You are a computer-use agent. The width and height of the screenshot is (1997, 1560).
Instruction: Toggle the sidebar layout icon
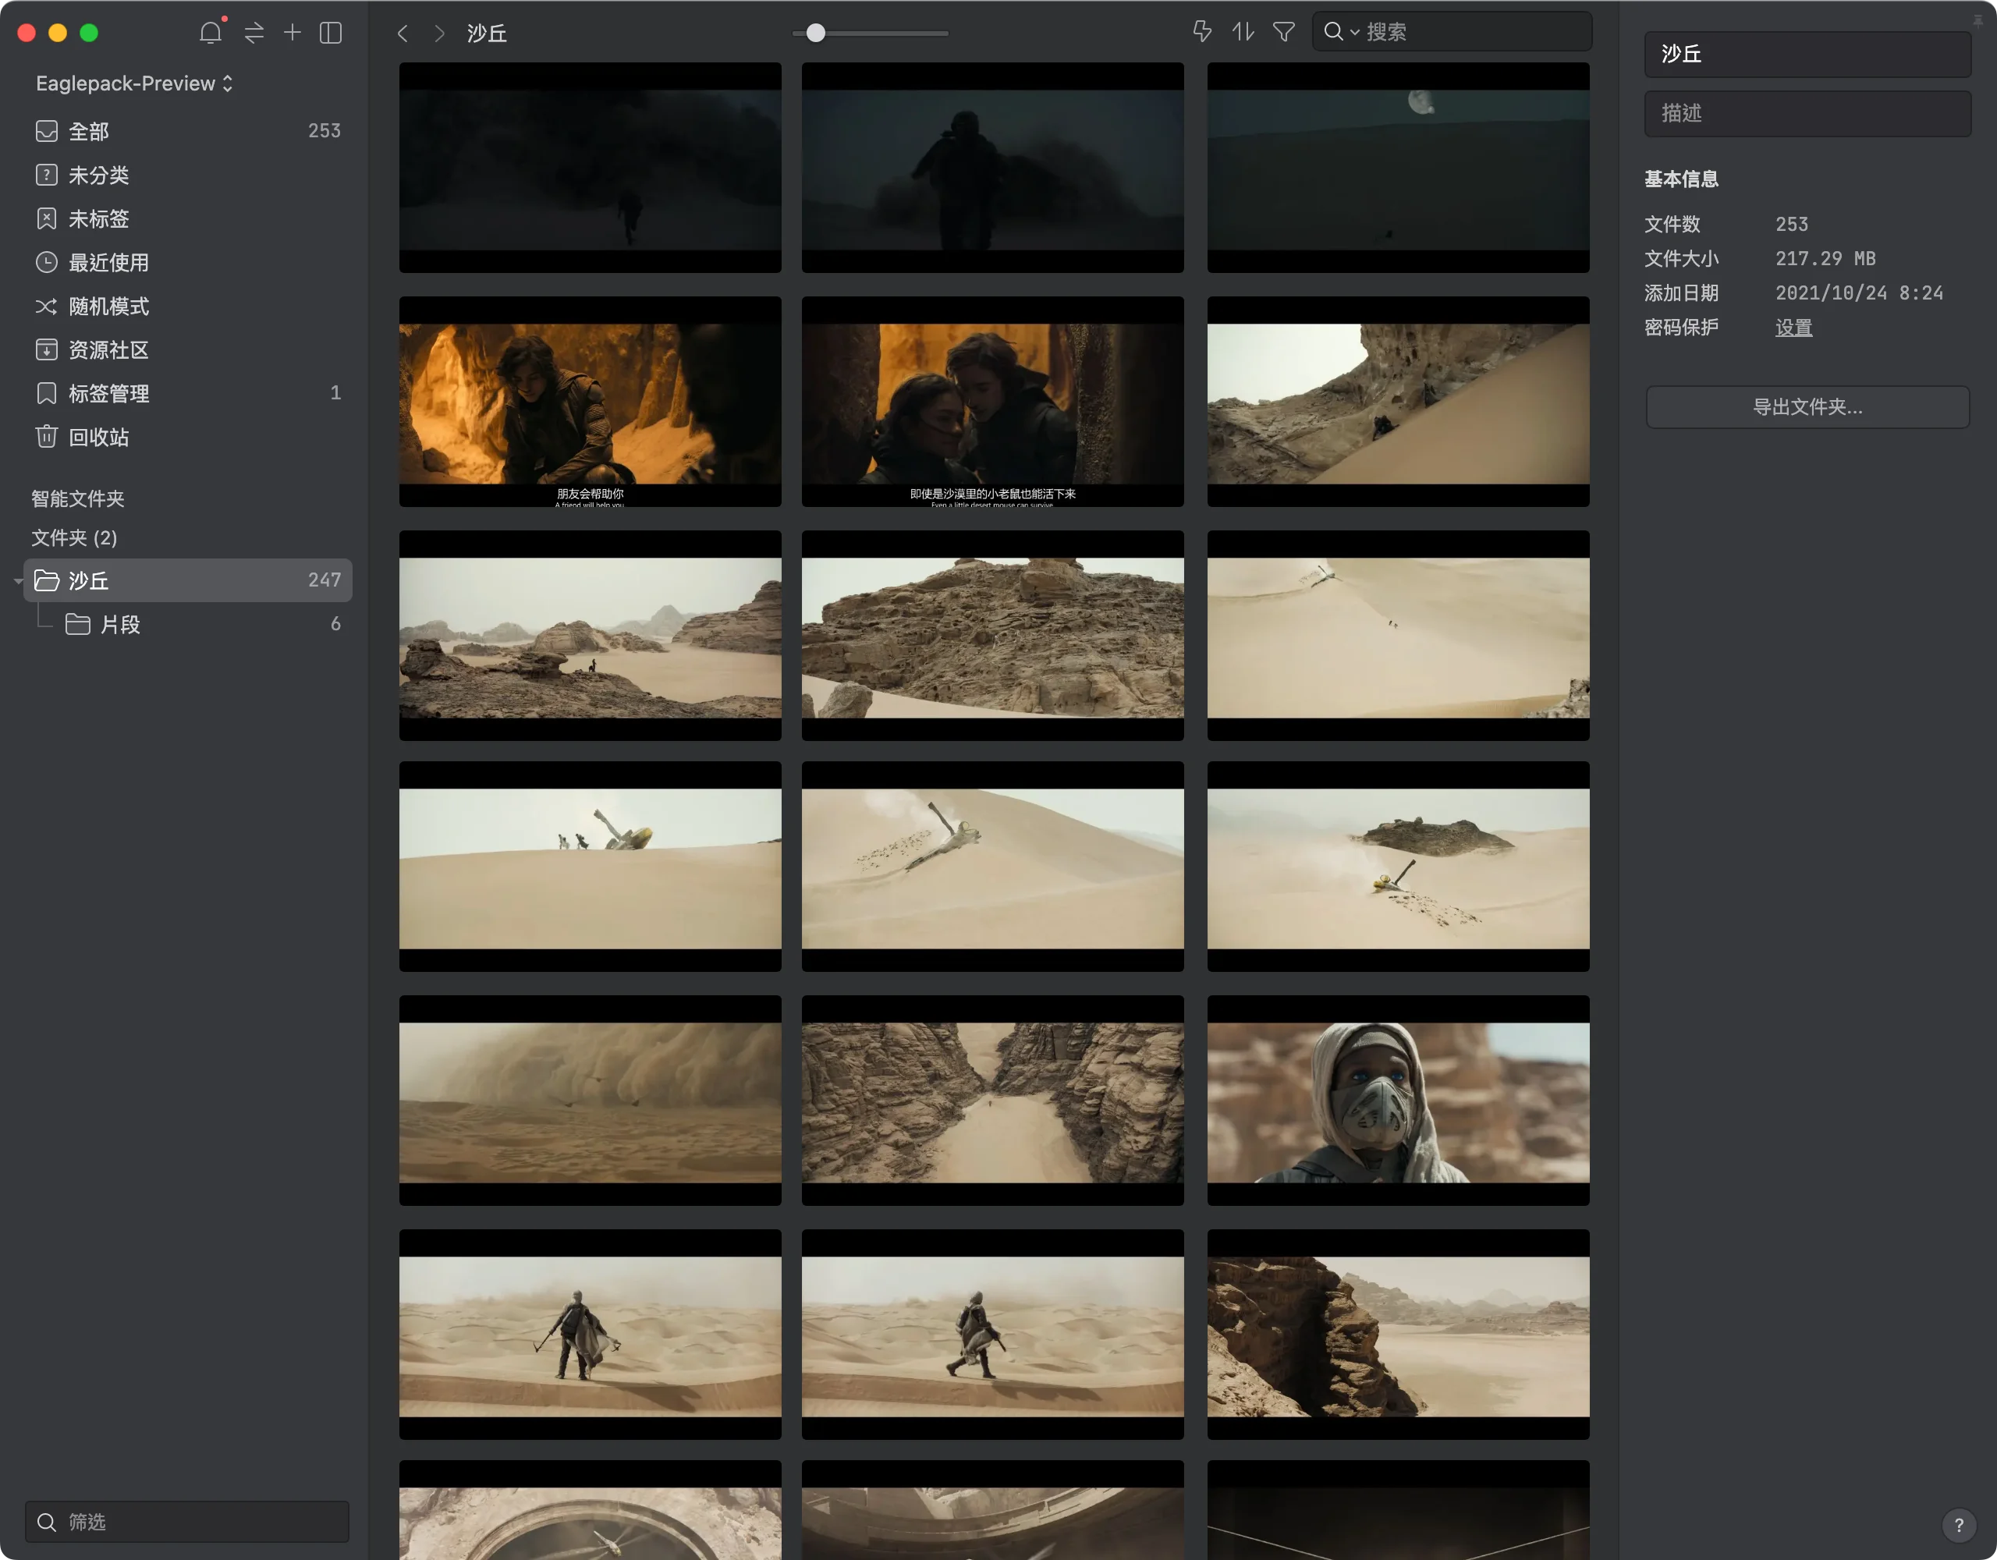coord(331,33)
